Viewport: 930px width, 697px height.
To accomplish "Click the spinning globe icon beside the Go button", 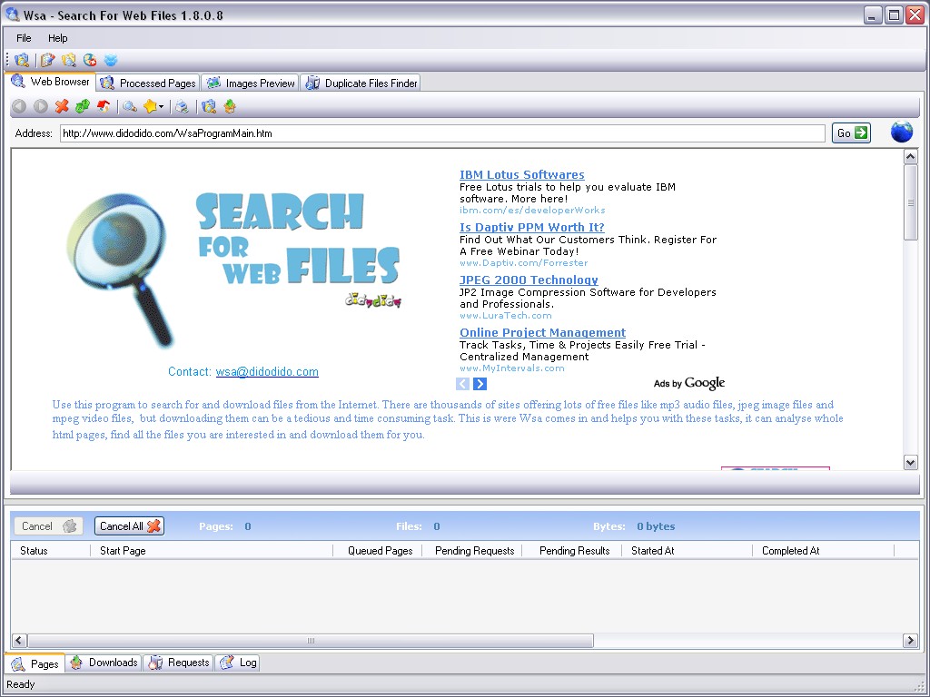I will [x=902, y=132].
